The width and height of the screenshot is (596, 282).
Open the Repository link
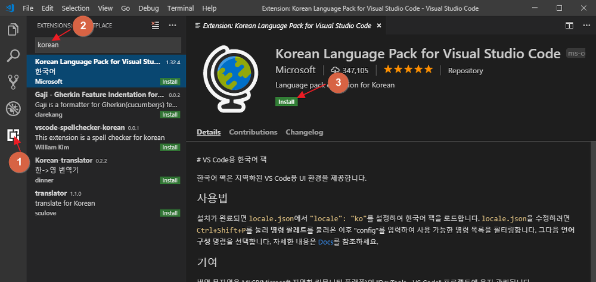click(x=465, y=71)
